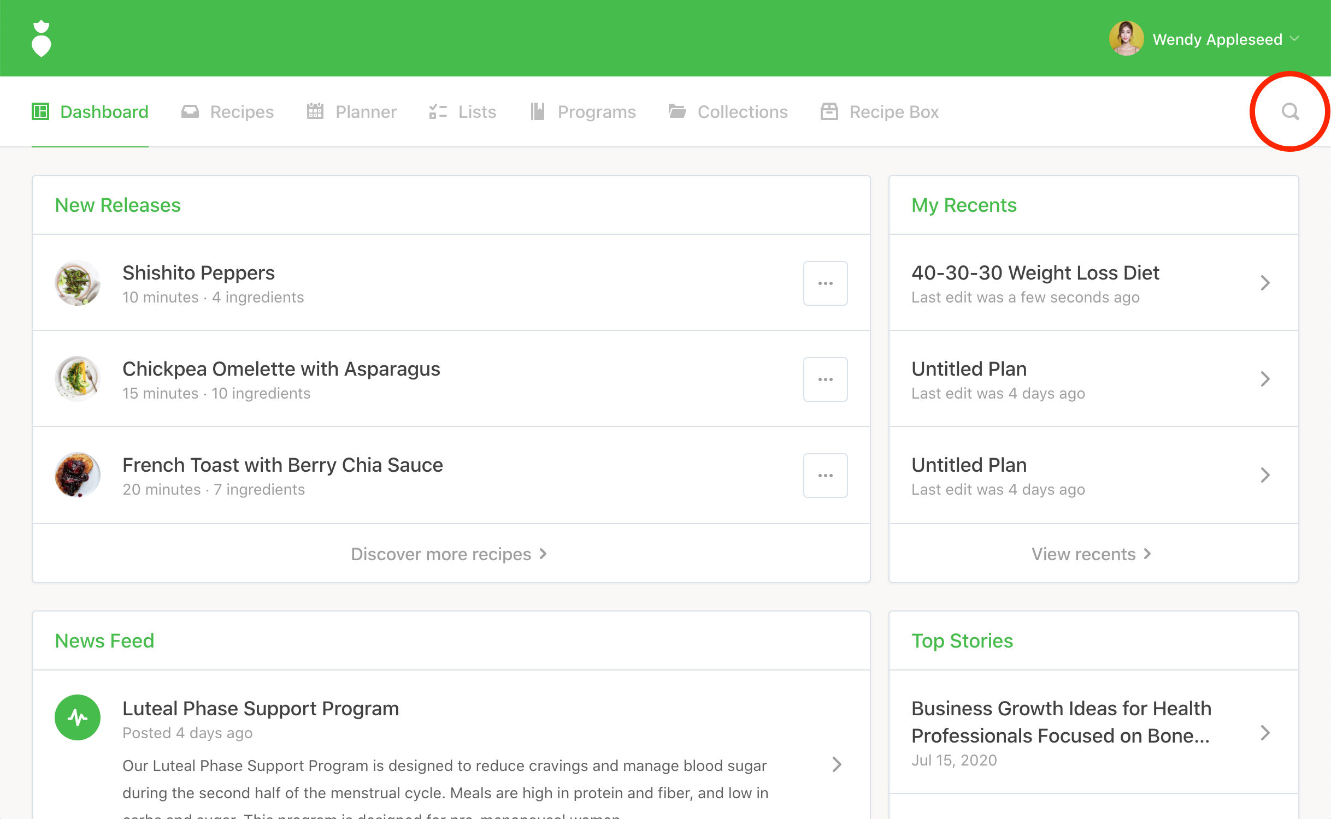Viewport: 1331px width, 819px height.
Task: Click the Lists checklist icon
Action: (438, 111)
